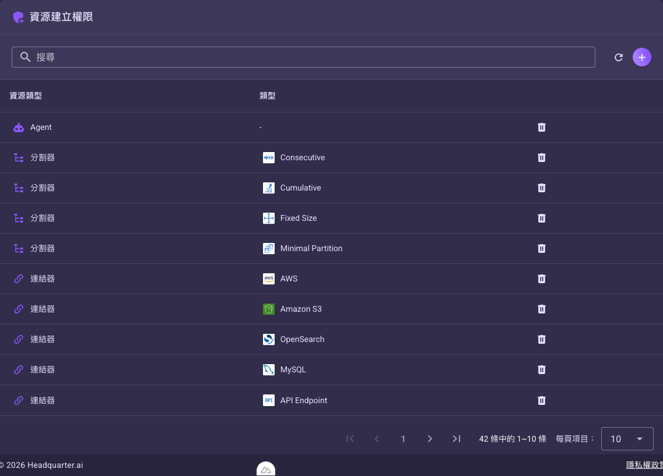The width and height of the screenshot is (663, 476).
Task: Click the Cumulative chart icon
Action: (x=268, y=188)
